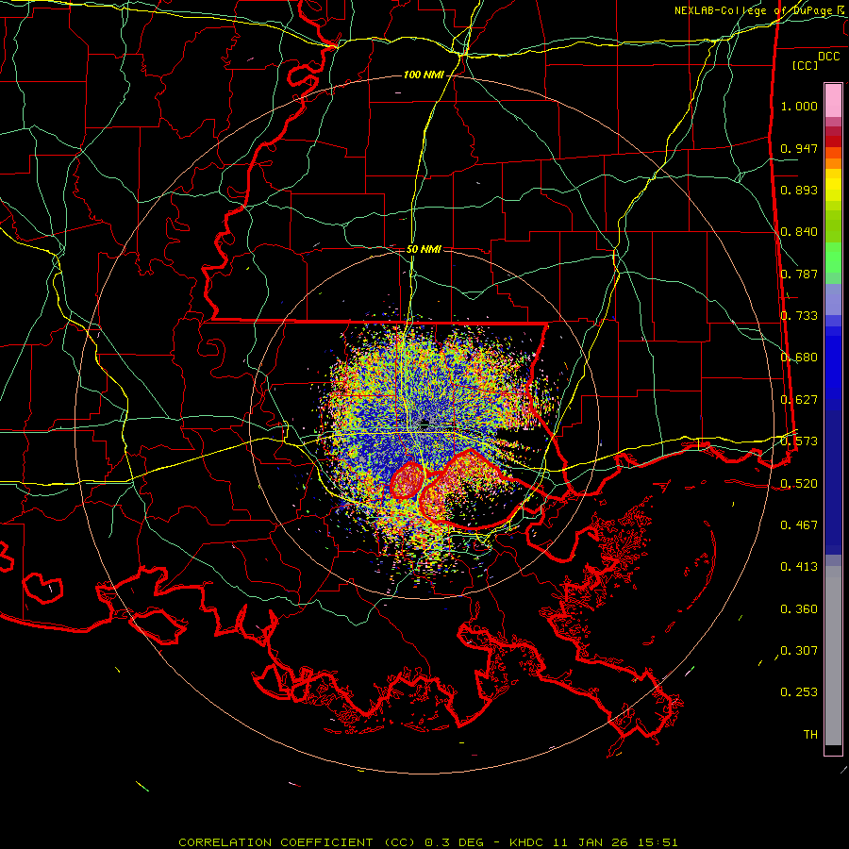Image resolution: width=849 pixels, height=849 pixels.
Task: Pick the gray segment of color bar
Action: [x=833, y=656]
